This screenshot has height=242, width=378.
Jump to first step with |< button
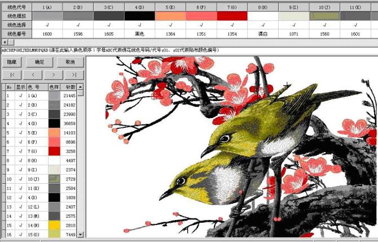point(12,75)
